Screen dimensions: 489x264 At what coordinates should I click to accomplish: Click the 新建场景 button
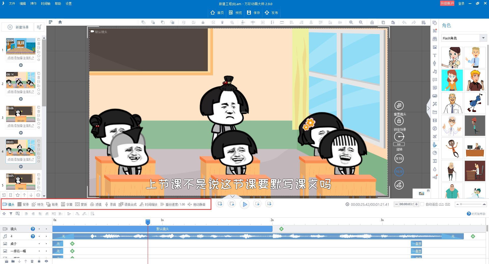coord(18,27)
